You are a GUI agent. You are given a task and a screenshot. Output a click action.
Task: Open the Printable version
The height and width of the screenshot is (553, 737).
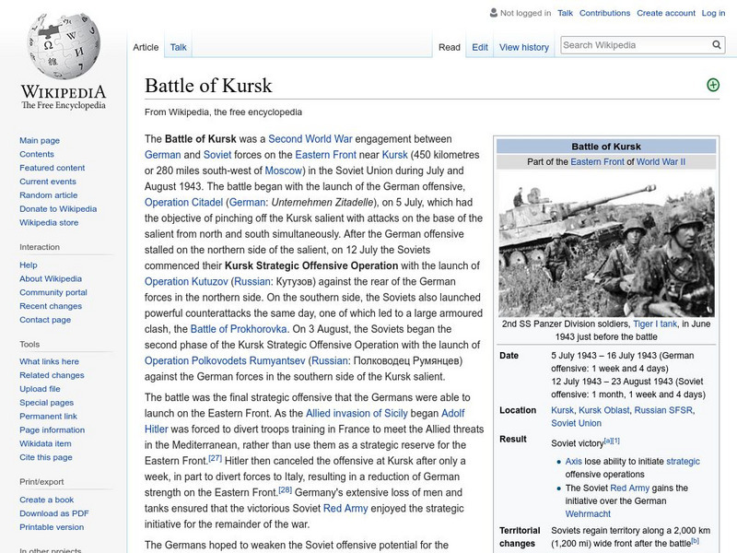pyautogui.click(x=52, y=526)
